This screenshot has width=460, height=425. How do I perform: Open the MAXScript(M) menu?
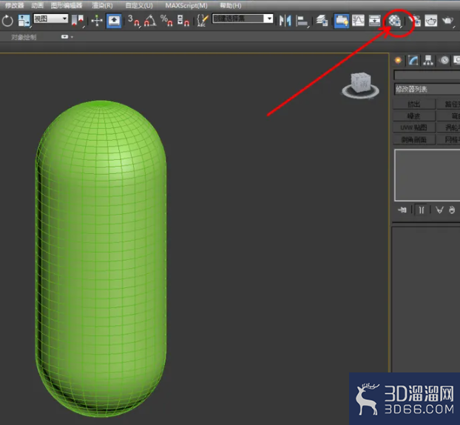[186, 5]
